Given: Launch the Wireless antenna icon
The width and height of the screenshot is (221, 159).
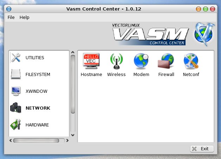Looking at the screenshot, I should click(116, 61).
